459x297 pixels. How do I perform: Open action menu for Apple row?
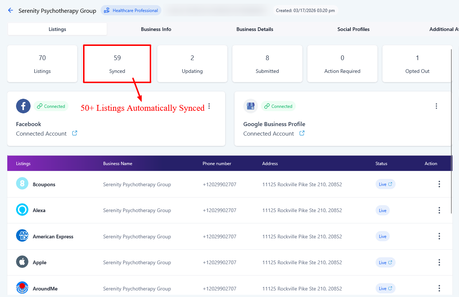point(439,262)
